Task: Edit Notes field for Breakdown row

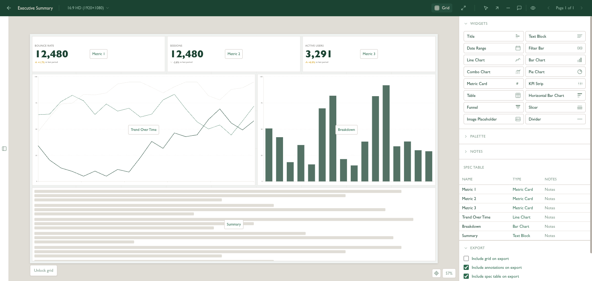Action: tap(550, 226)
